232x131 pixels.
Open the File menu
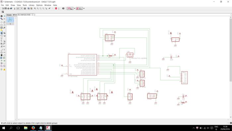coord(2,5)
